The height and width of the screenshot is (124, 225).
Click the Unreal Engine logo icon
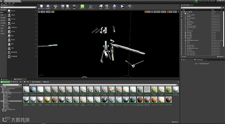click(1, 1)
